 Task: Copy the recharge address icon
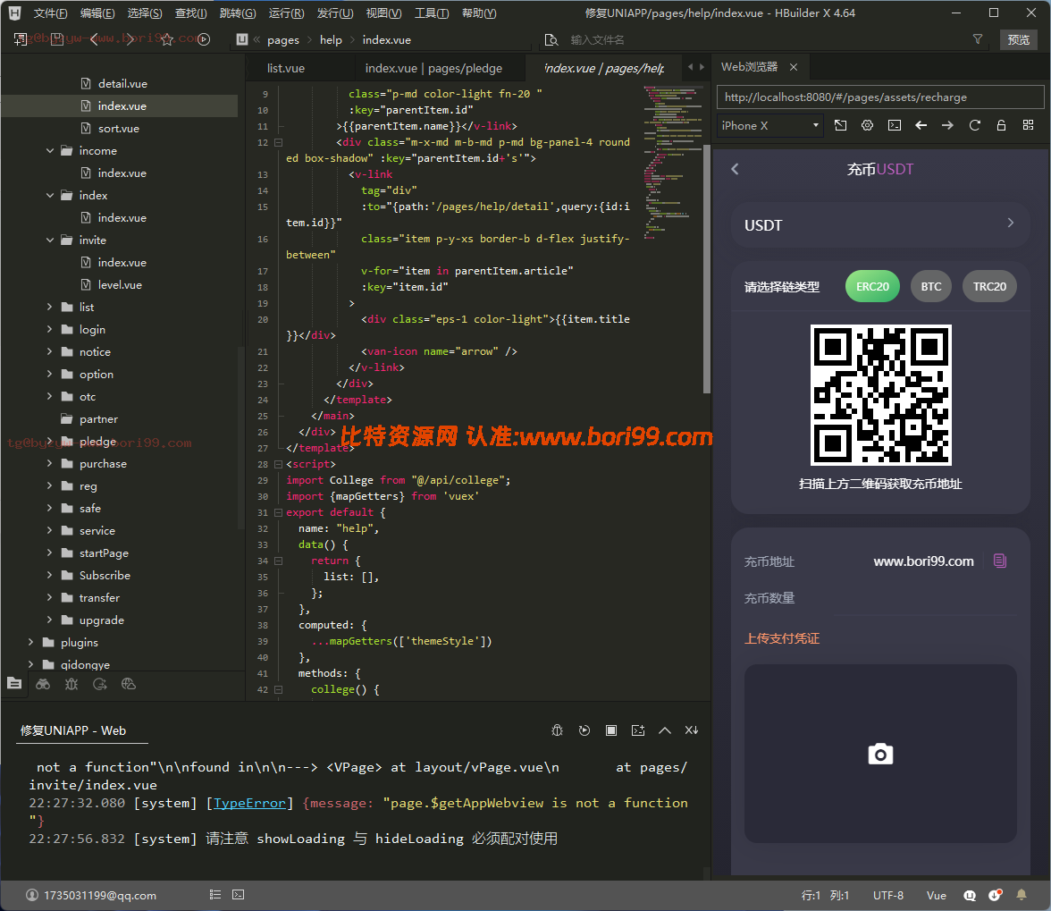click(1000, 561)
